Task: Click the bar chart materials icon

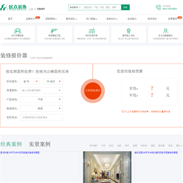Action: (91, 31)
